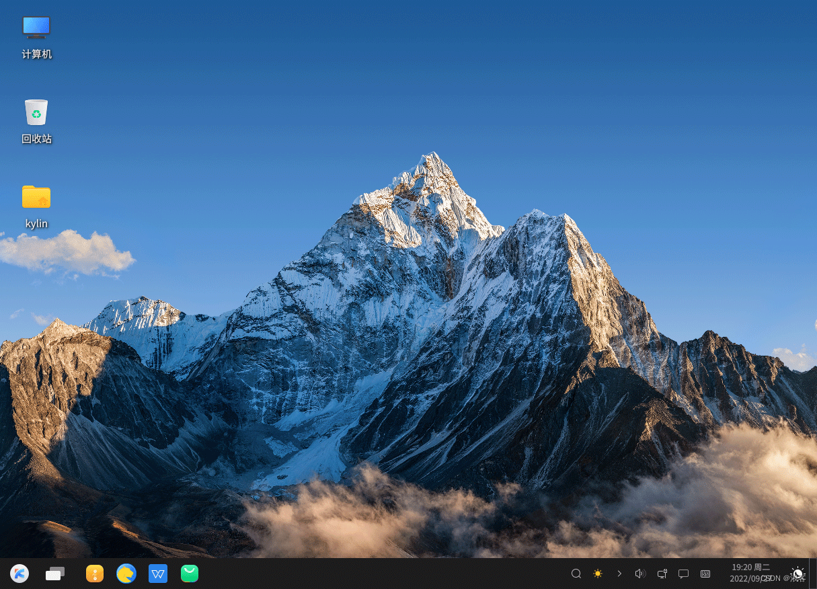Open WPS Office from the taskbar

(158, 574)
